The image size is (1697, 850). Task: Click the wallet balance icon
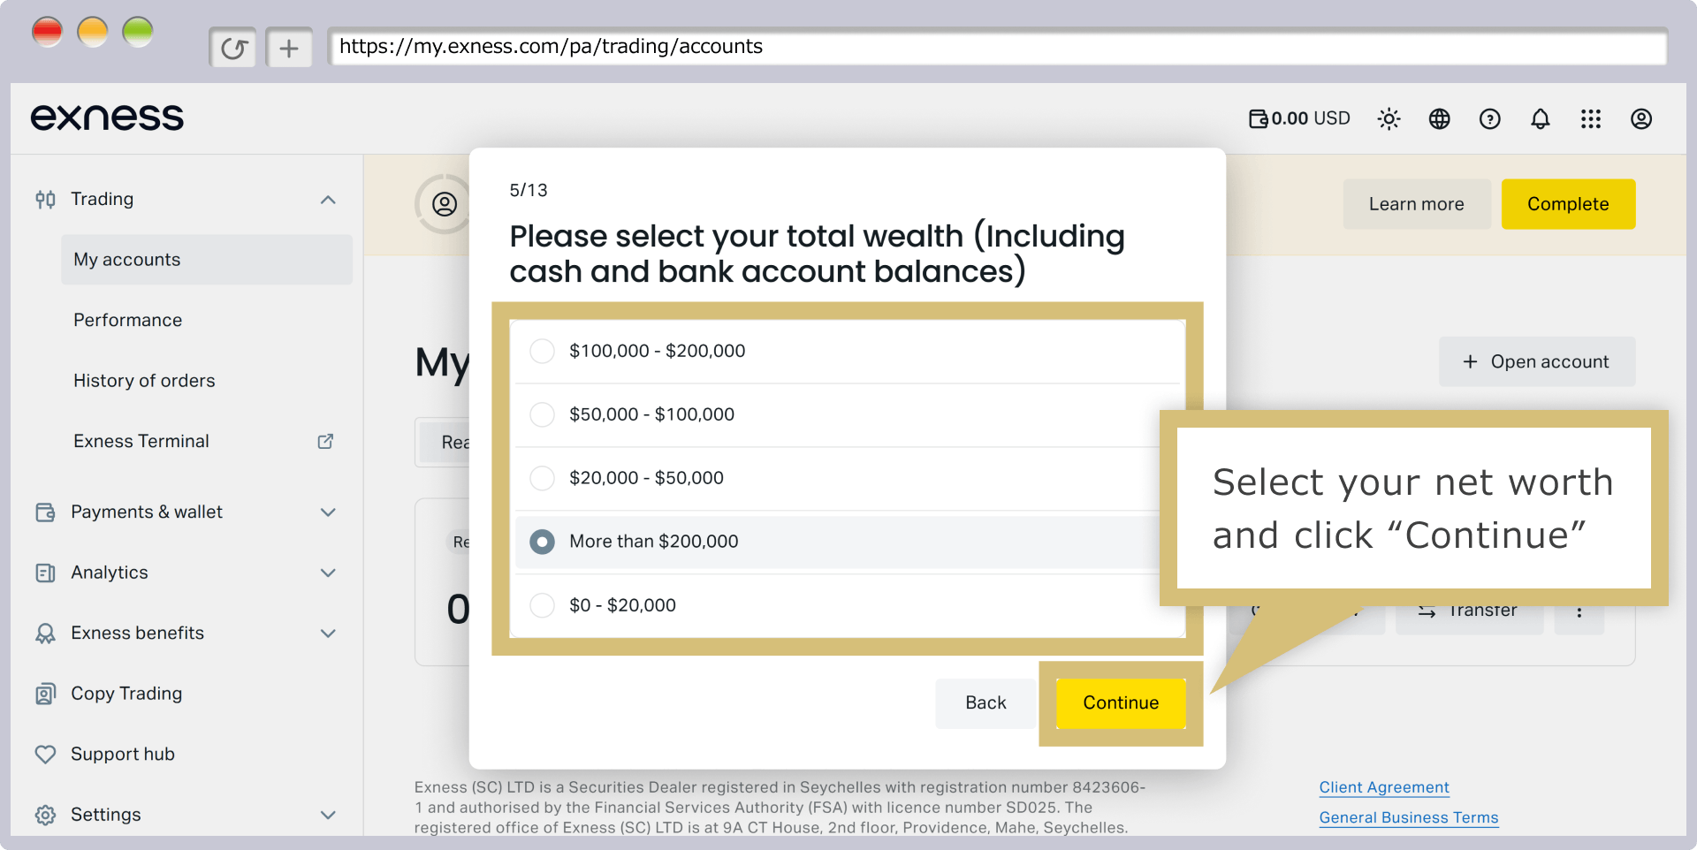pos(1258,118)
